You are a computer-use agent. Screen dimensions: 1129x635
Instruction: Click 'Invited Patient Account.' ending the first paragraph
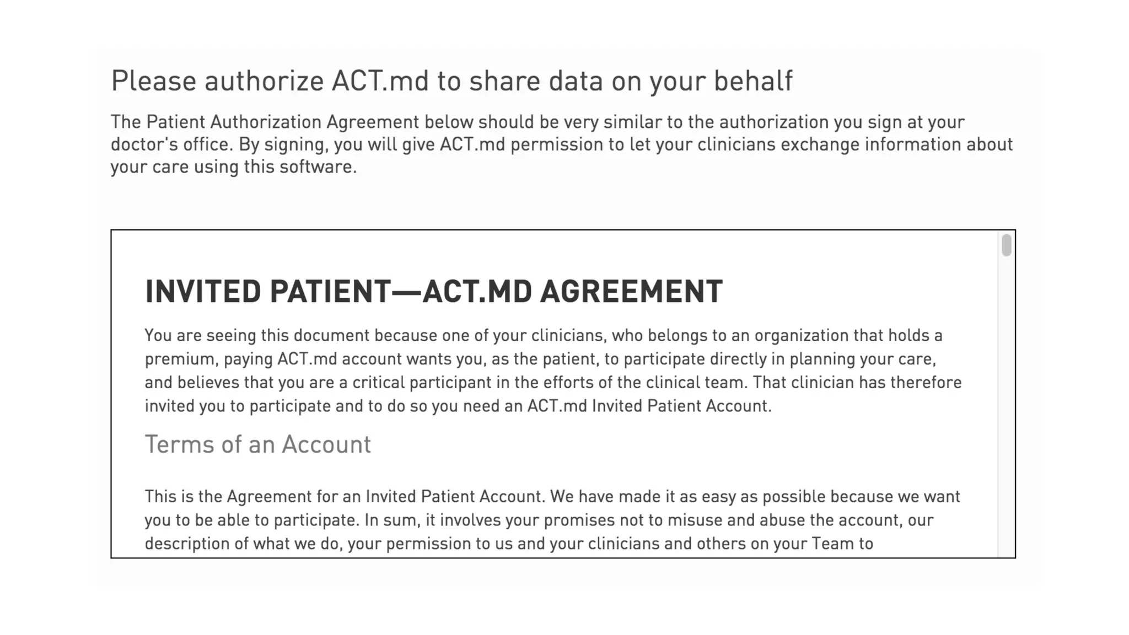[682, 406]
